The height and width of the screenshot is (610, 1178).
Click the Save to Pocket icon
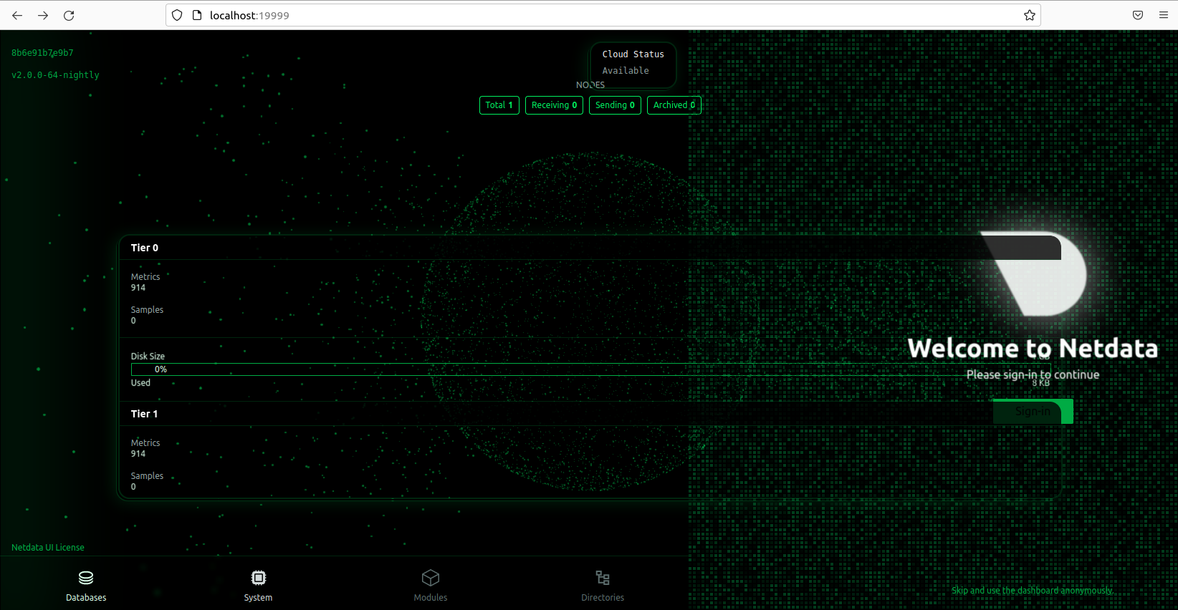(1138, 15)
